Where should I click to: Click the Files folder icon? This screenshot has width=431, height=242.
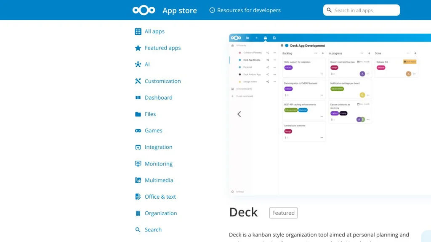(138, 114)
